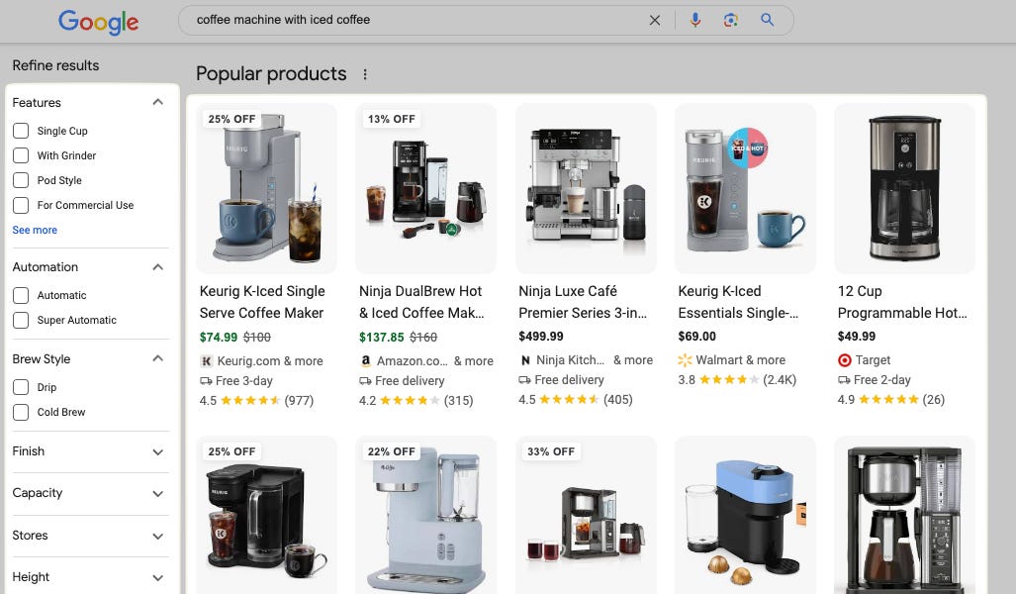Click the magnifying glass search icon
The image size is (1016, 594).
click(767, 20)
